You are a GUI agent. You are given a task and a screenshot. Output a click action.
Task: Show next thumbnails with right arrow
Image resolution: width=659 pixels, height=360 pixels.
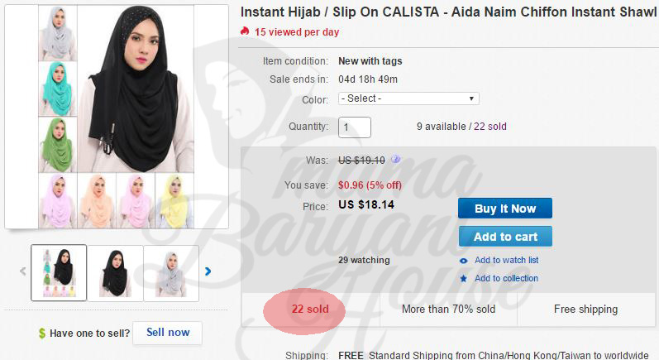(208, 271)
